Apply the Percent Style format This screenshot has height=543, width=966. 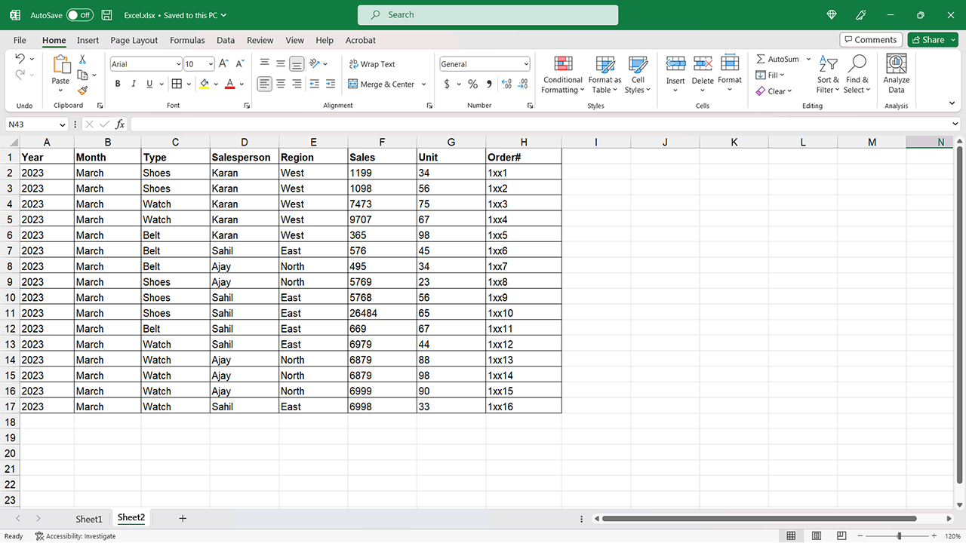472,84
